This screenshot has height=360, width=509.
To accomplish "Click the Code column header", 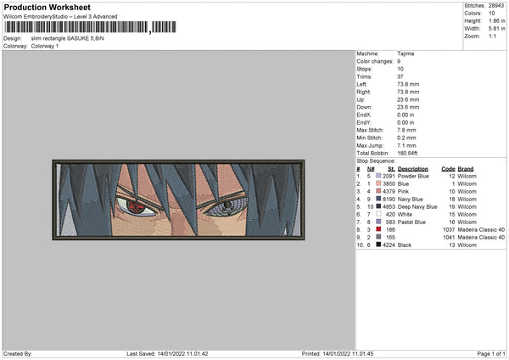I will [x=448, y=169].
